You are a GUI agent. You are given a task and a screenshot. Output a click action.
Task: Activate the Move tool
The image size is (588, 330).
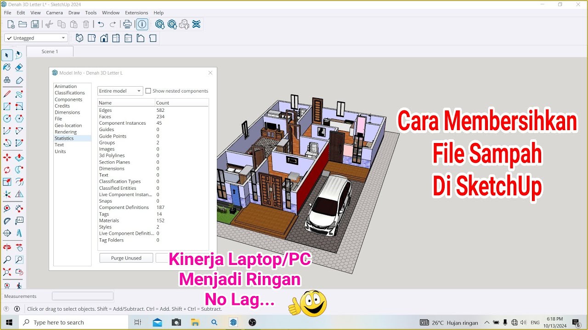[x=7, y=158]
